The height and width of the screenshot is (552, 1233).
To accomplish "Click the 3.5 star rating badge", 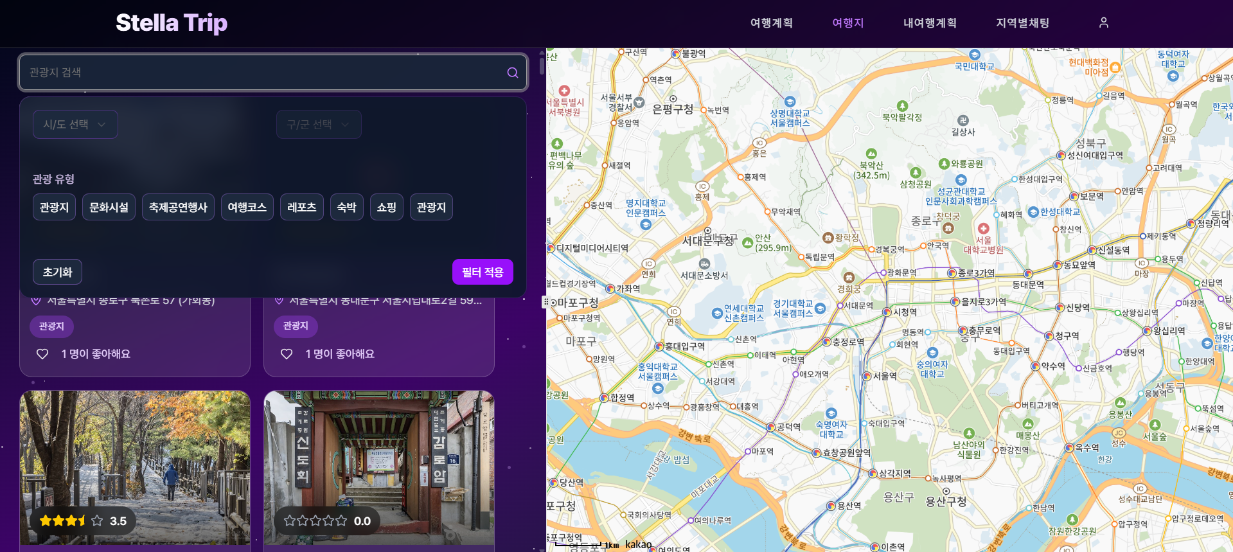I will (x=83, y=521).
